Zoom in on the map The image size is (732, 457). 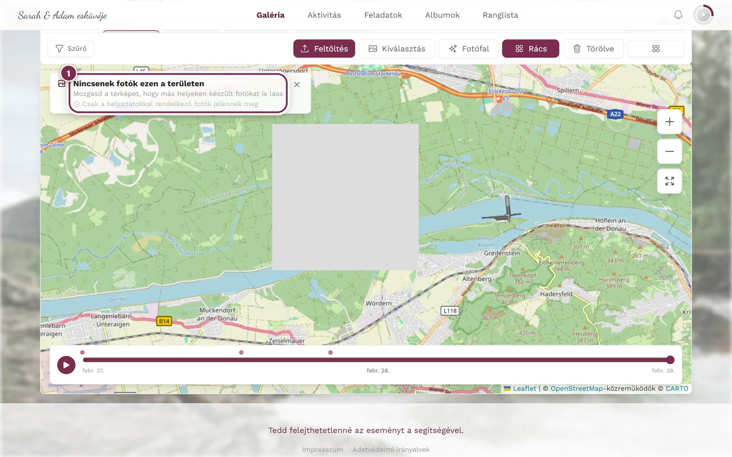click(x=669, y=122)
